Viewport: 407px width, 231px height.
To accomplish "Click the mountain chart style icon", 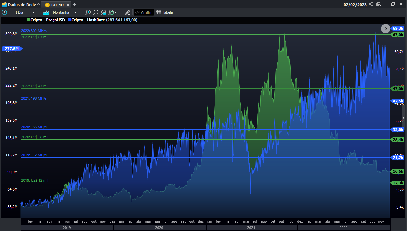I will click(x=46, y=12).
